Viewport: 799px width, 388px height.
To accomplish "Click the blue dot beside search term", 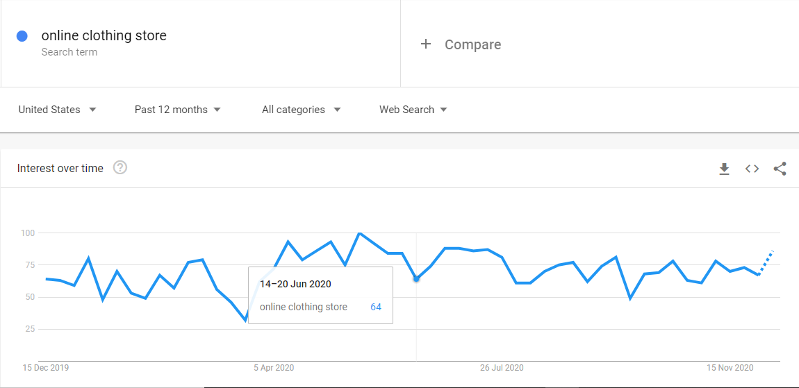I will point(22,36).
